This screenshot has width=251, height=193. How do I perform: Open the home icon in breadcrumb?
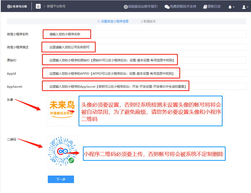(x=38, y=6)
